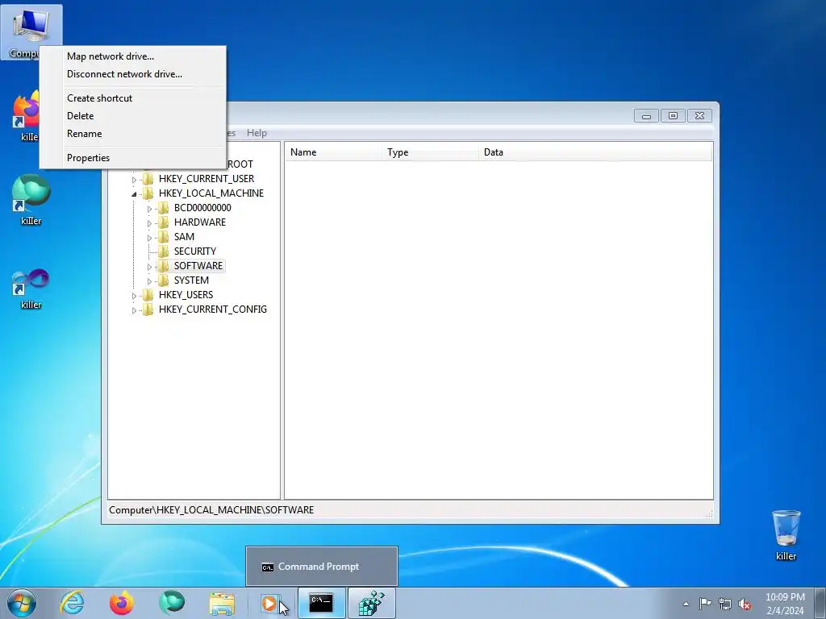The width and height of the screenshot is (826, 619).
Task: Launch Internet Explorer from the taskbar
Action: (x=72, y=603)
